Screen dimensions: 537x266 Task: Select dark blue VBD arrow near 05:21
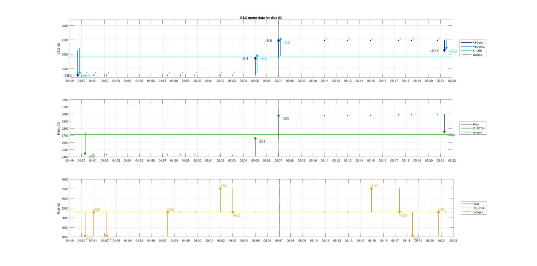coord(444,46)
